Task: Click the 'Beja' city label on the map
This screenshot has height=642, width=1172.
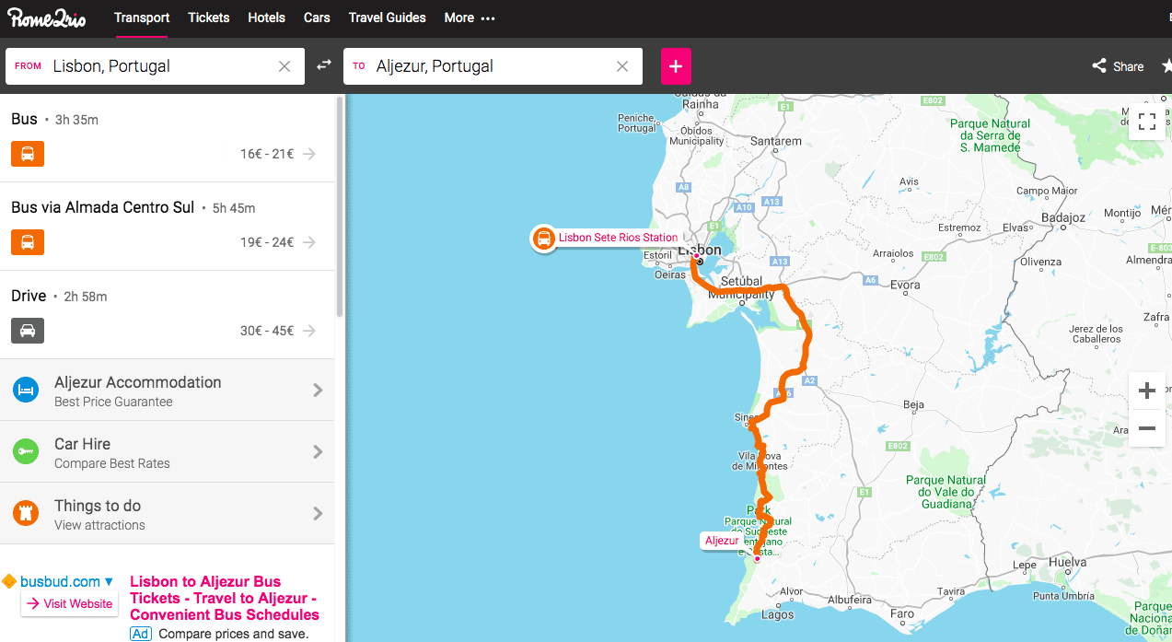Action: 913,404
